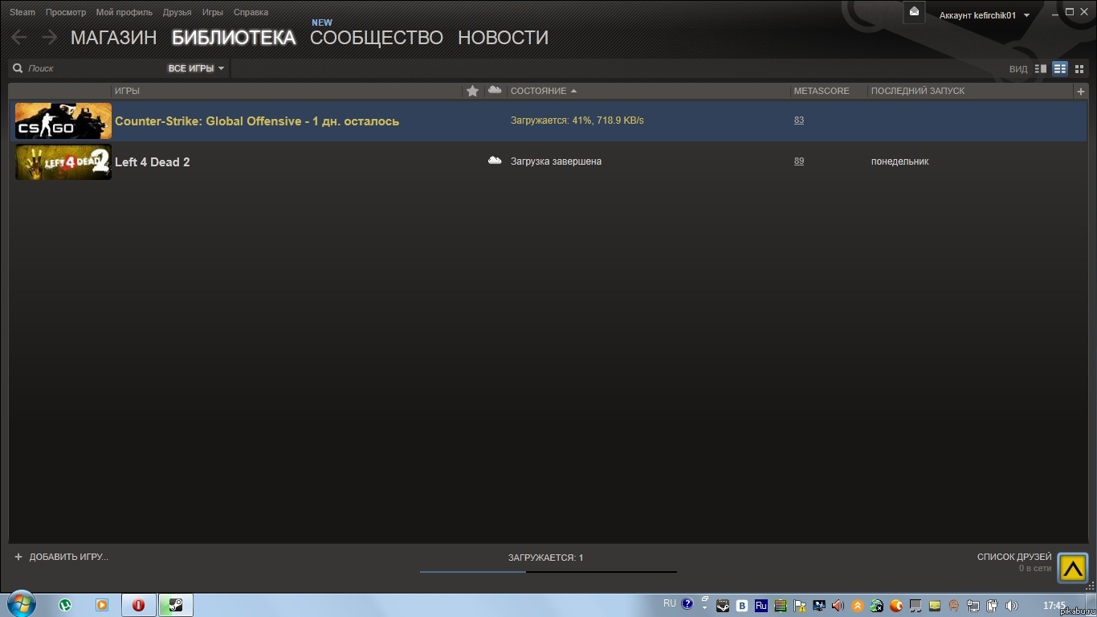Open the Друзья menu
This screenshot has width=1097, height=617.
177,12
